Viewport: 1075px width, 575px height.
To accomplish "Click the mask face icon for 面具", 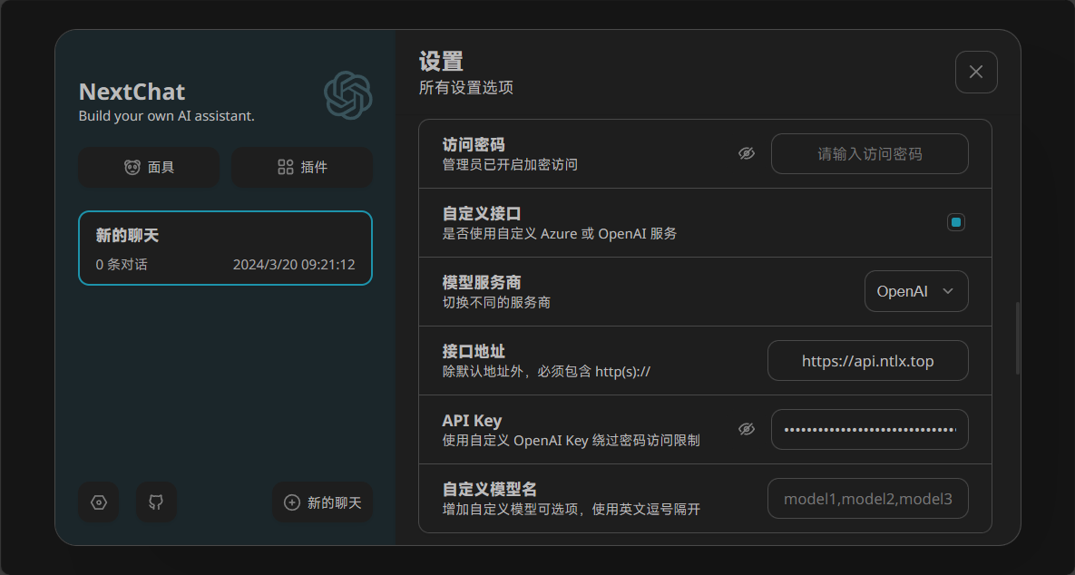I will coord(132,167).
